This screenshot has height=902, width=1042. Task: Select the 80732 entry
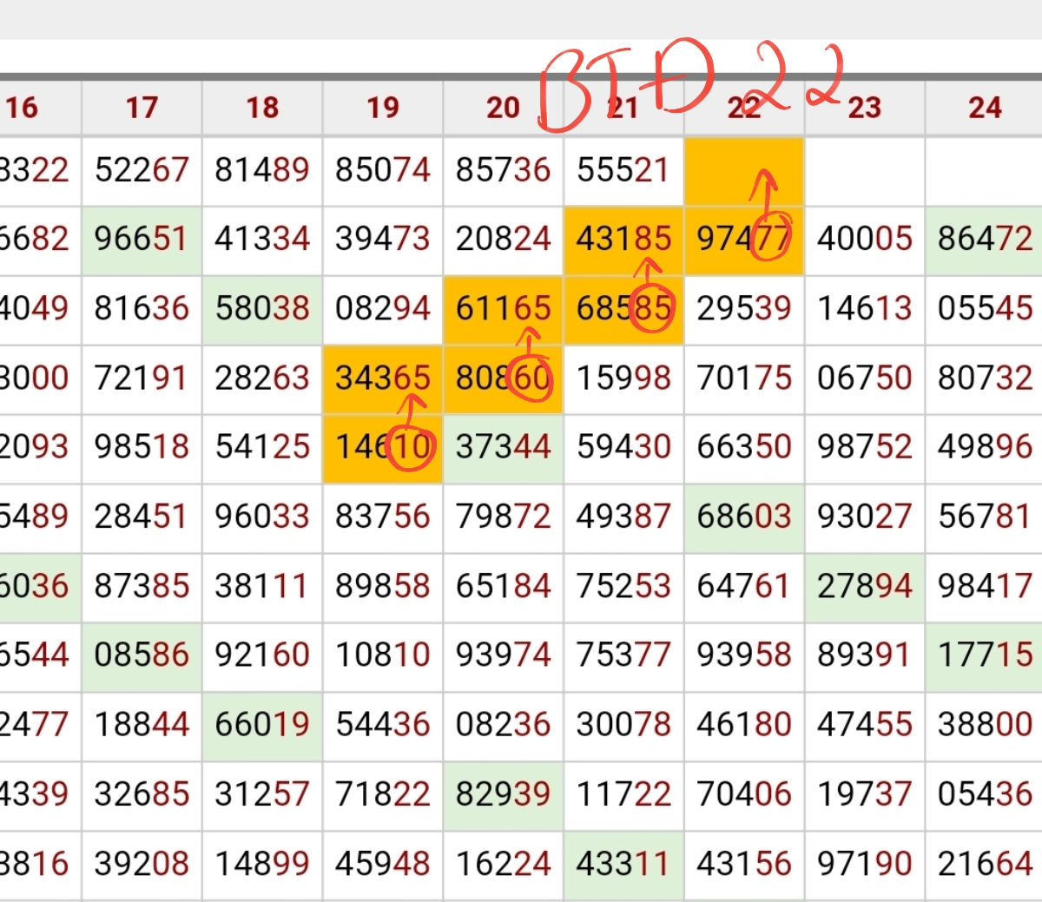click(985, 378)
